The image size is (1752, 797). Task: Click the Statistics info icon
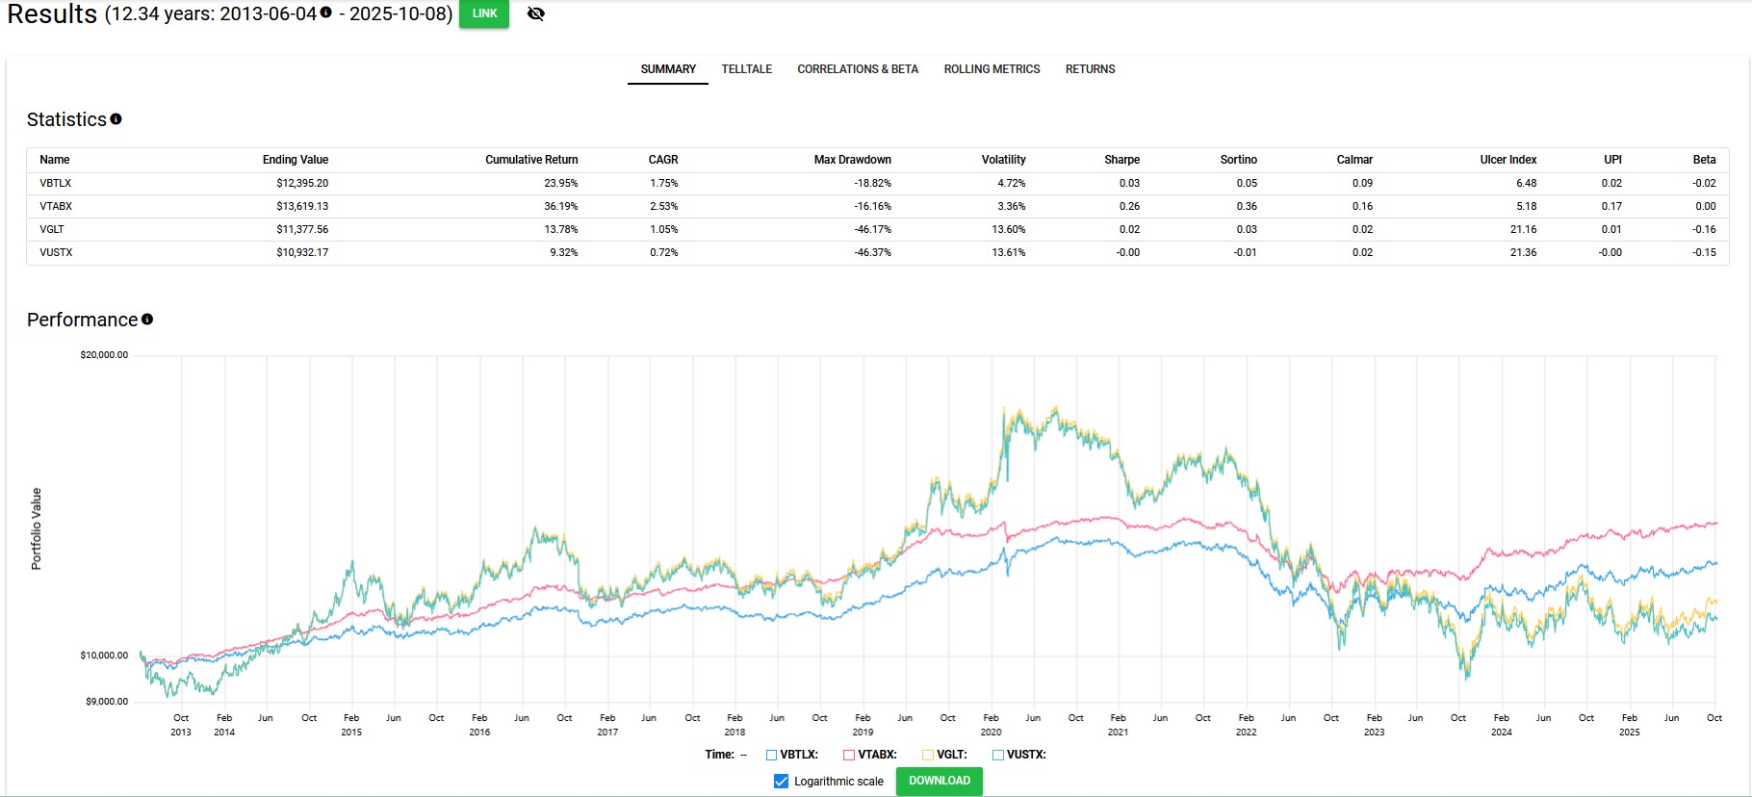116,119
